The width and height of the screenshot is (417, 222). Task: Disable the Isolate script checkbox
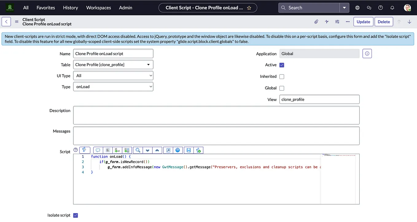75,215
